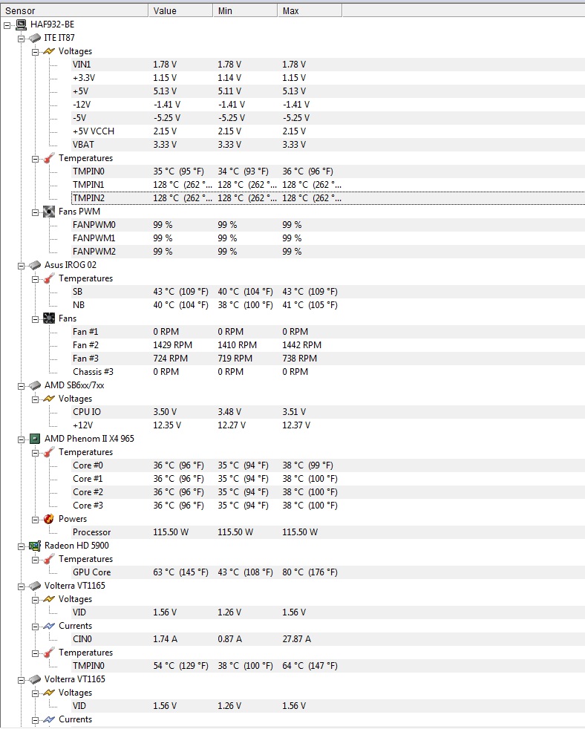Select the Chassis #3 fan row
The width and height of the screenshot is (585, 729).
(x=328, y=372)
